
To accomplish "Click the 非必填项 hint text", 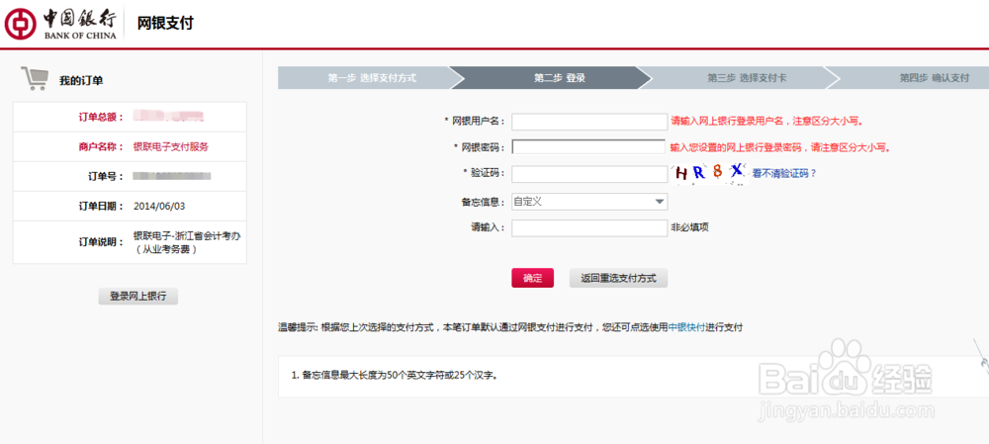I will pos(689,227).
